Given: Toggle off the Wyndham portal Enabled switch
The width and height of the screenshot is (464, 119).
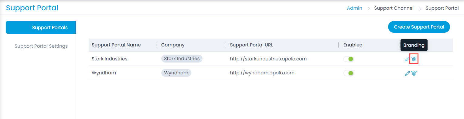Looking at the screenshot, I should (x=349, y=73).
